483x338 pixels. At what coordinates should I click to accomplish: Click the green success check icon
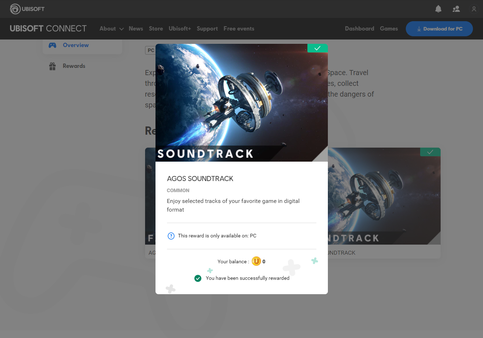coord(198,278)
